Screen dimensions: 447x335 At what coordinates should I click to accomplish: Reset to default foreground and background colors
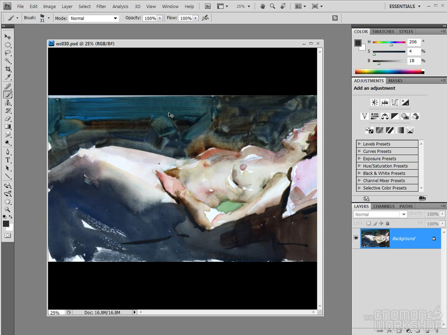tap(4, 217)
